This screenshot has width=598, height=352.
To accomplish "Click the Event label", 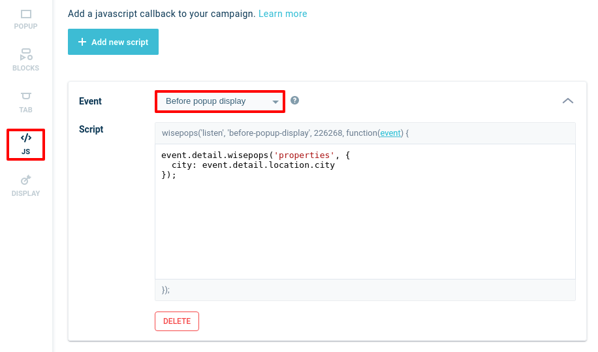I will click(90, 101).
